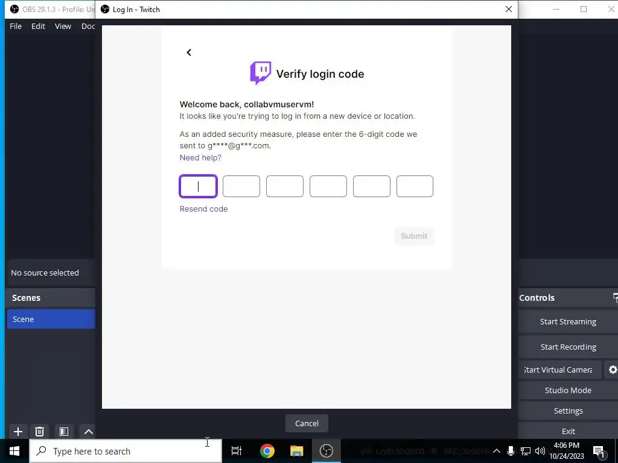Pop out the Controls dock icon
Screen dimensions: 618x463
tap(615, 298)
